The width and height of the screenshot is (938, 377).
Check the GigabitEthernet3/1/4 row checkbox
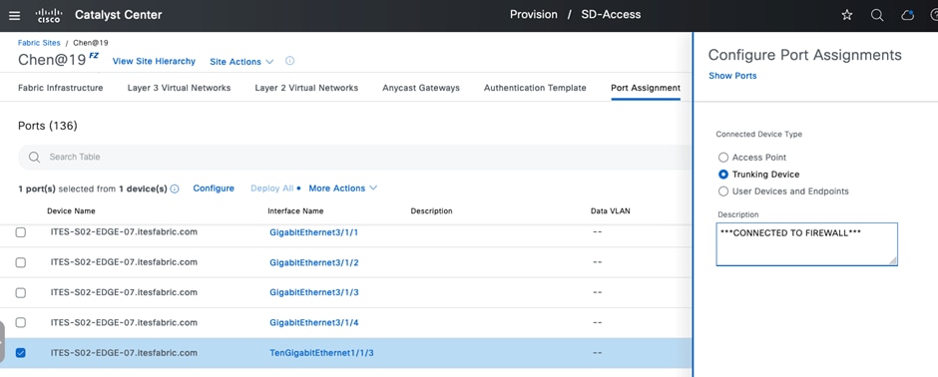coord(20,322)
